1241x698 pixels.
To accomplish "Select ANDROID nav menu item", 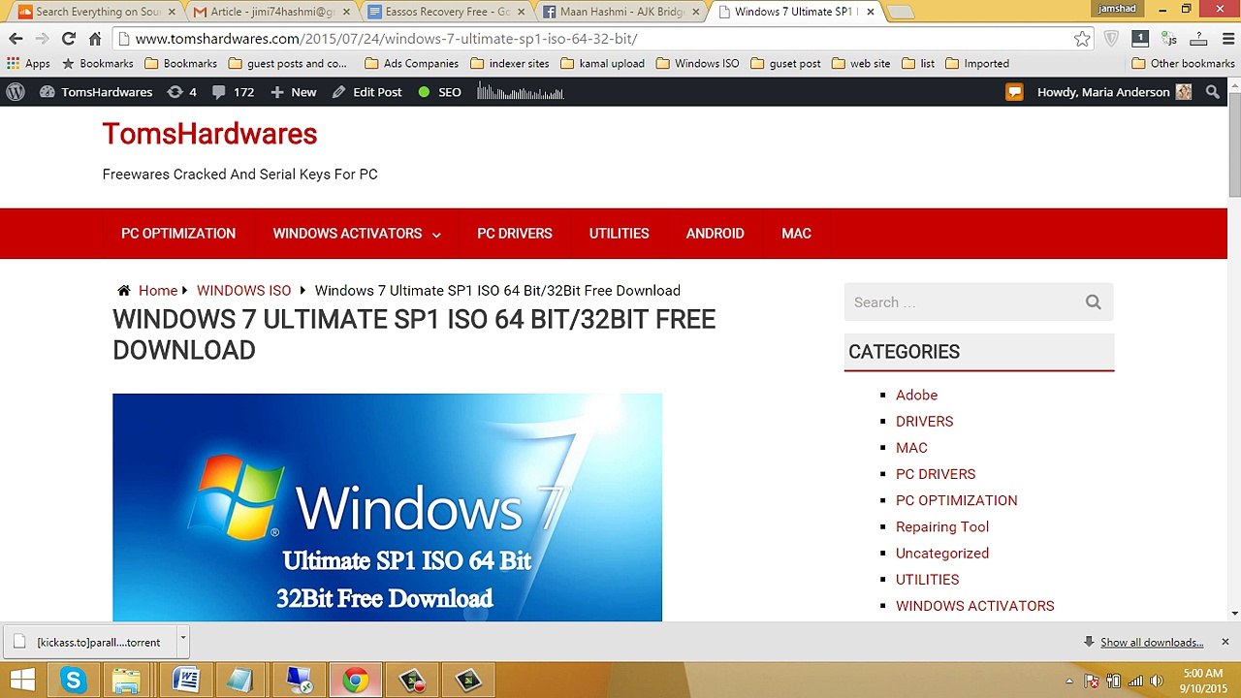I will 715,234.
